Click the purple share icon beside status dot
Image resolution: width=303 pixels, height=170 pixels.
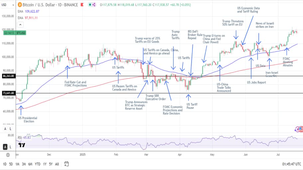[94, 5]
